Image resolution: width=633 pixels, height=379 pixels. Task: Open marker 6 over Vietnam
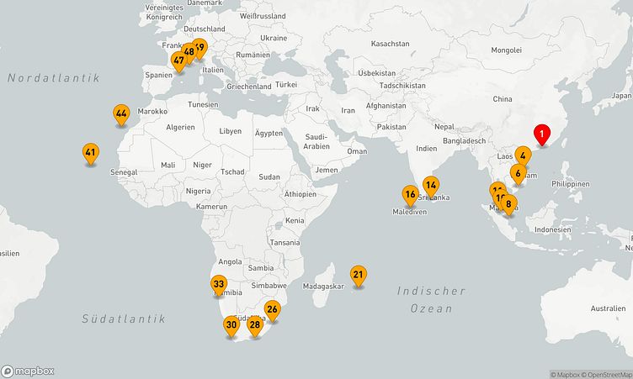click(519, 173)
